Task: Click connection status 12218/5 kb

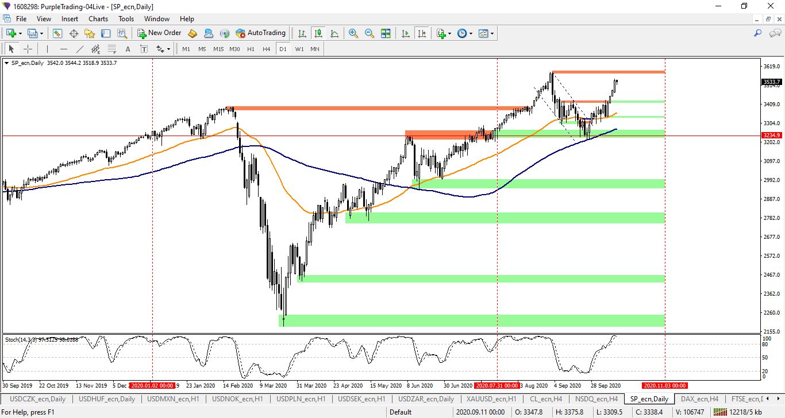Action: coord(738,412)
